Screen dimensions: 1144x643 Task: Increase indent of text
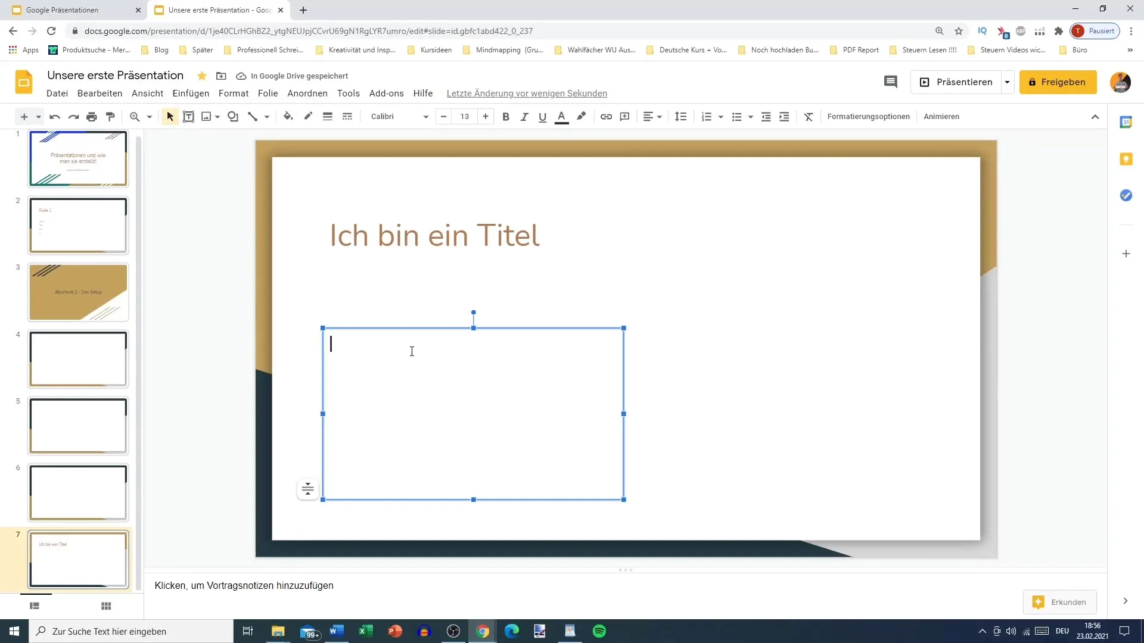784,117
